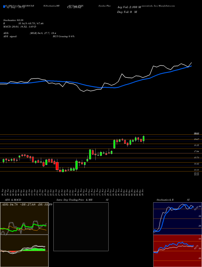Open the empty Intra Day Trading chart panel
The height and width of the screenshot is (267, 202).
(81, 227)
